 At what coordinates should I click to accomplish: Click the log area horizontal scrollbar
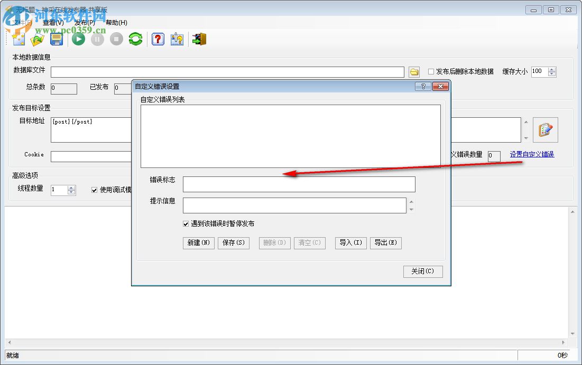[x=286, y=342]
